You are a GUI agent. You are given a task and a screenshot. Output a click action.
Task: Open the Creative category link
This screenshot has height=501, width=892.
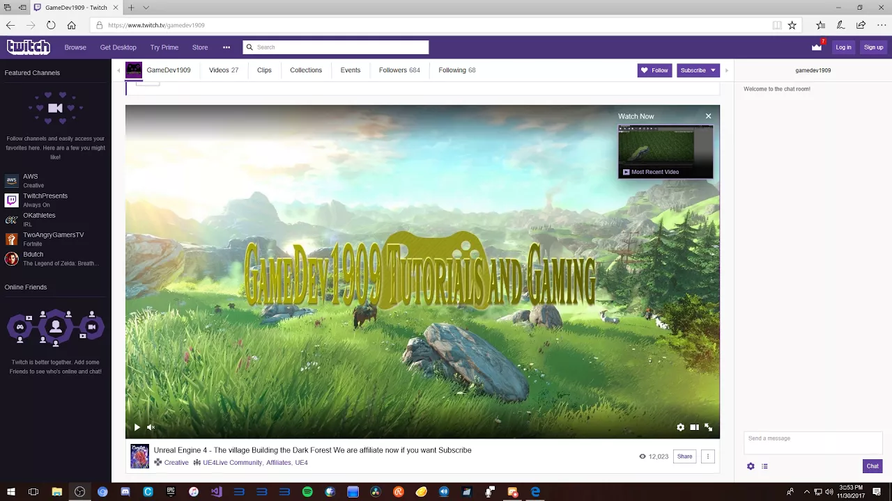pyautogui.click(x=176, y=463)
